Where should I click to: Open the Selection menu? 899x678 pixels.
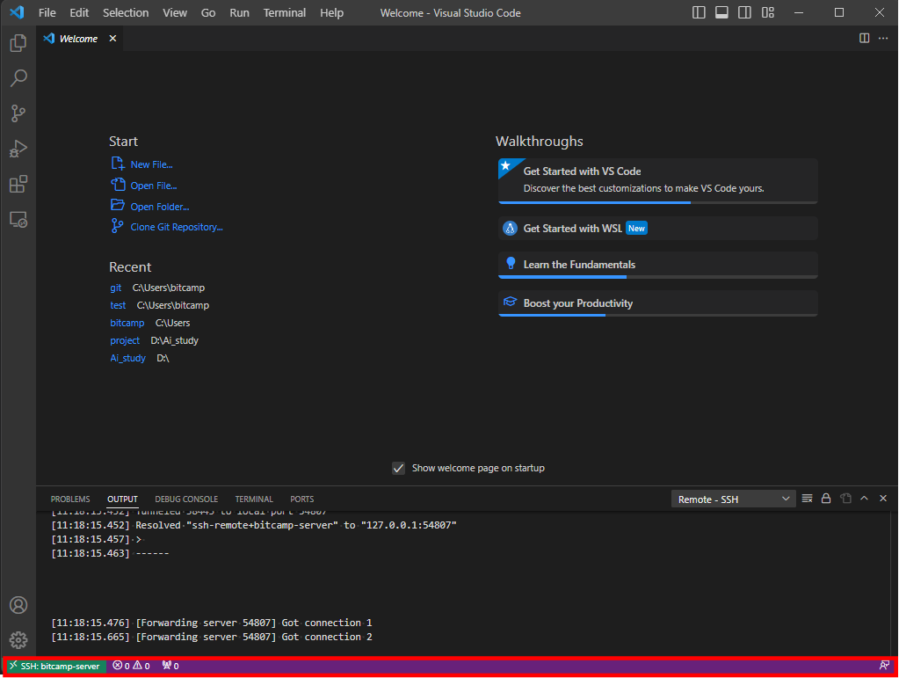[x=126, y=12]
